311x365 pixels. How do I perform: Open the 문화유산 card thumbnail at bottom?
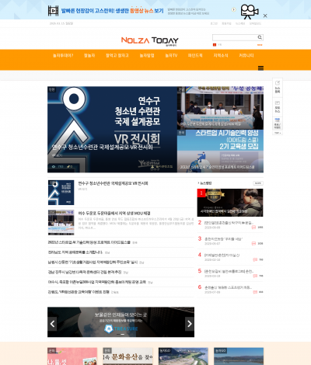128,356
